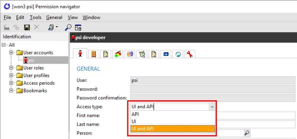Screen dimensions: 297x139
Task: Select the User accounts tree label
Action: [x=38, y=53]
